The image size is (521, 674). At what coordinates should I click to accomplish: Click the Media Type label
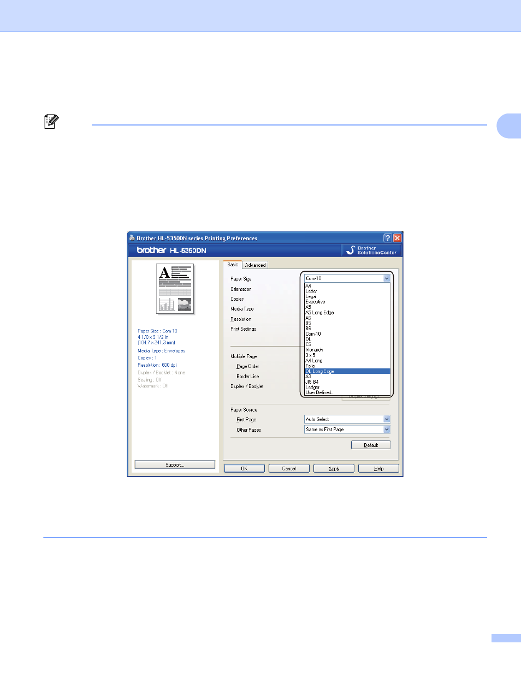(x=242, y=309)
